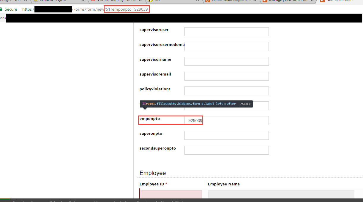The height and width of the screenshot is (202, 363).
Task: Click the supervisorname label
Action: 155,60
